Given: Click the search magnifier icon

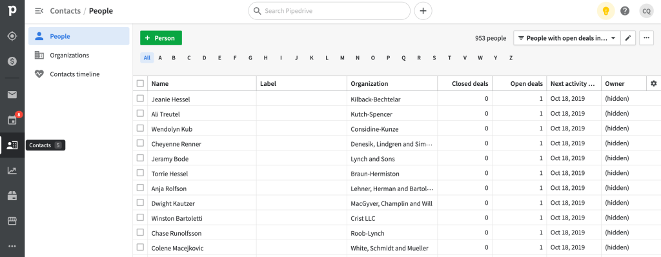Looking at the screenshot, I should [x=257, y=11].
